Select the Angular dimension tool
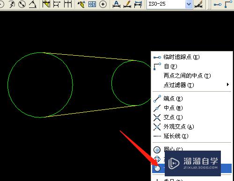 tap(33, 4)
